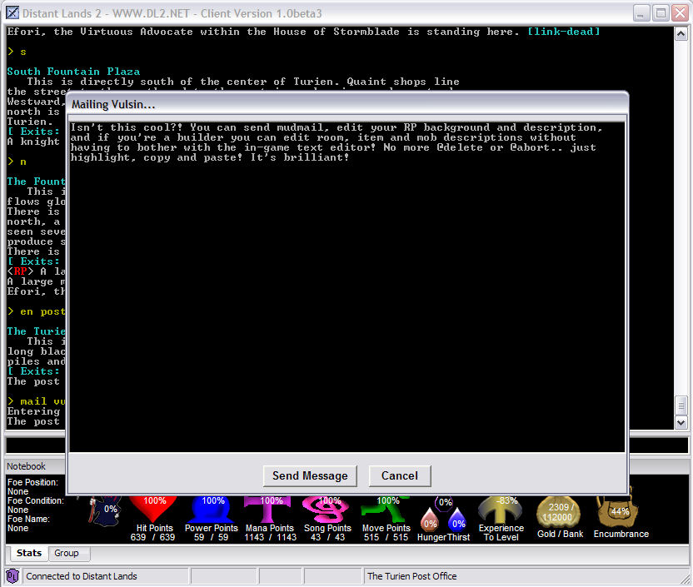Image resolution: width=693 pixels, height=587 pixels.
Task: Click the red Hunger droplet icon
Action: point(430,521)
